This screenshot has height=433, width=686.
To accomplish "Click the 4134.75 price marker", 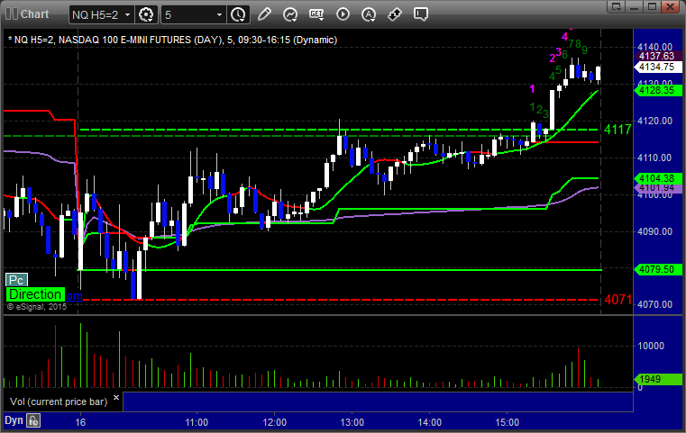I will [x=658, y=67].
